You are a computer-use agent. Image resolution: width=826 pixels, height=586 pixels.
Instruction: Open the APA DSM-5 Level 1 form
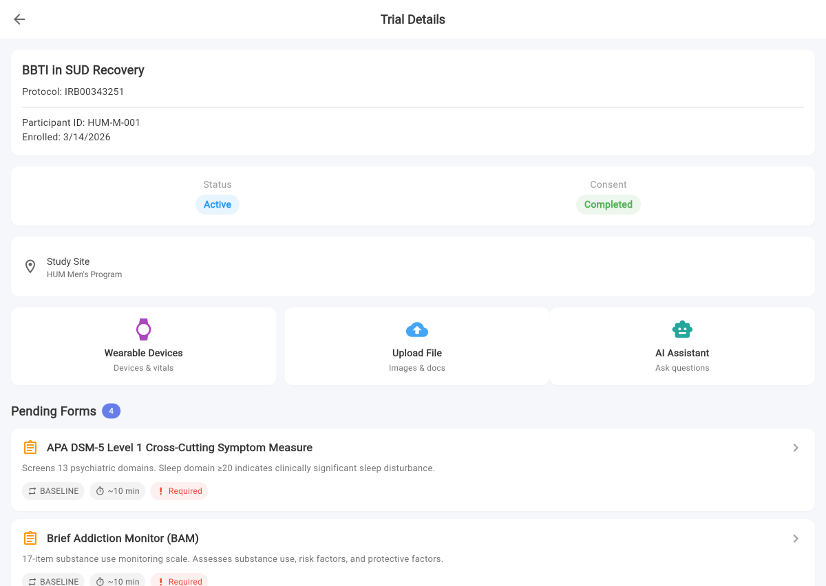click(179, 447)
